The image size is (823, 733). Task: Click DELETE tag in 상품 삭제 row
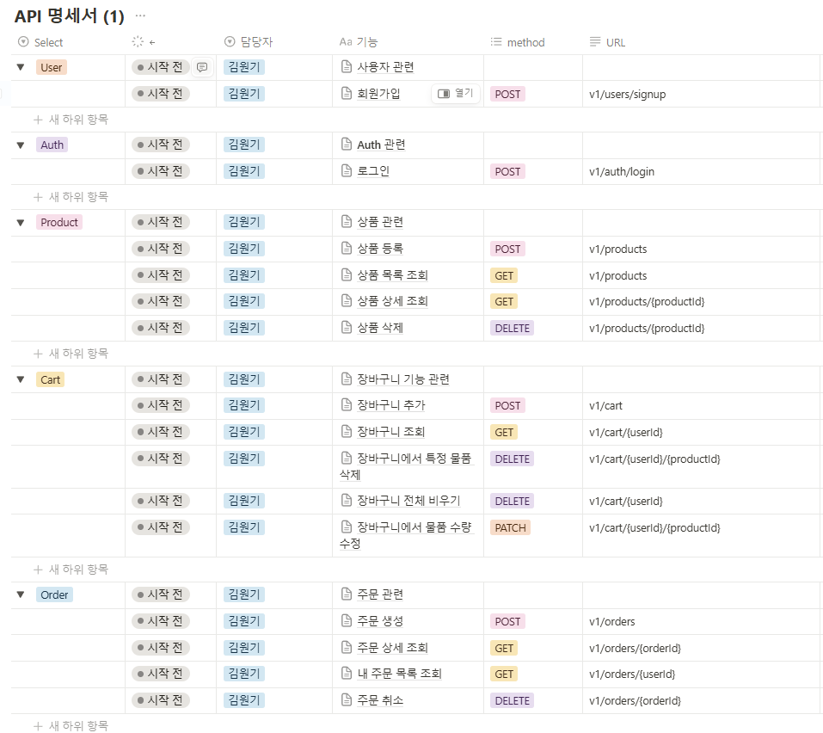(x=513, y=328)
